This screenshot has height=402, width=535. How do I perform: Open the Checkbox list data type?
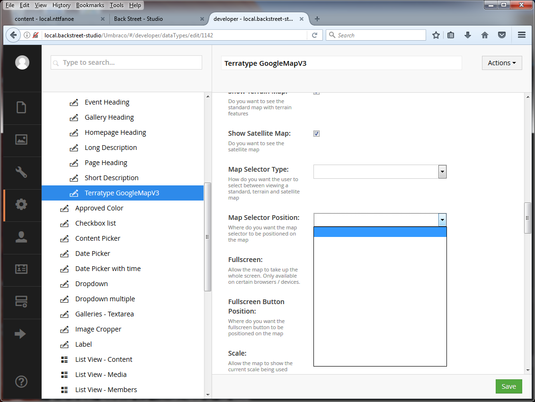pyautogui.click(x=96, y=223)
